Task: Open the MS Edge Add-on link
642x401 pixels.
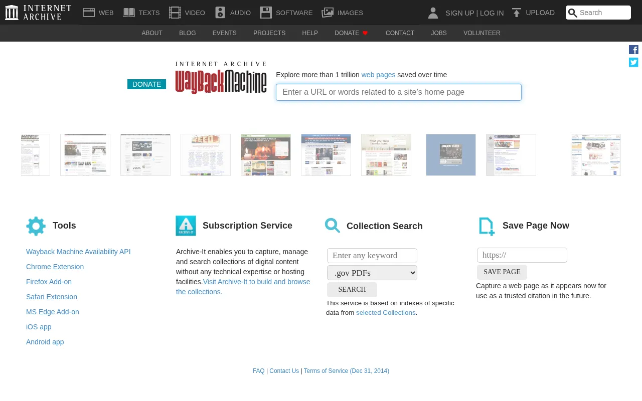Action: pos(53,312)
